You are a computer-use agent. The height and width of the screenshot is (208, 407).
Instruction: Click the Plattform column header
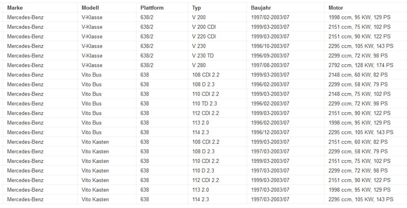pos(152,8)
